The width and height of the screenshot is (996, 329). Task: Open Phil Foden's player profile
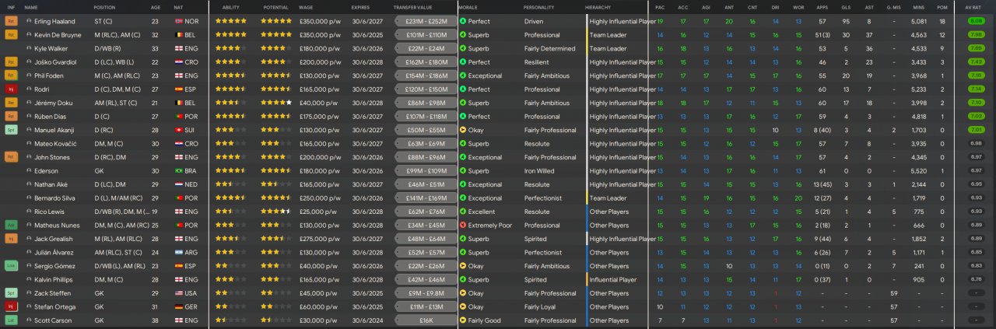click(x=48, y=76)
